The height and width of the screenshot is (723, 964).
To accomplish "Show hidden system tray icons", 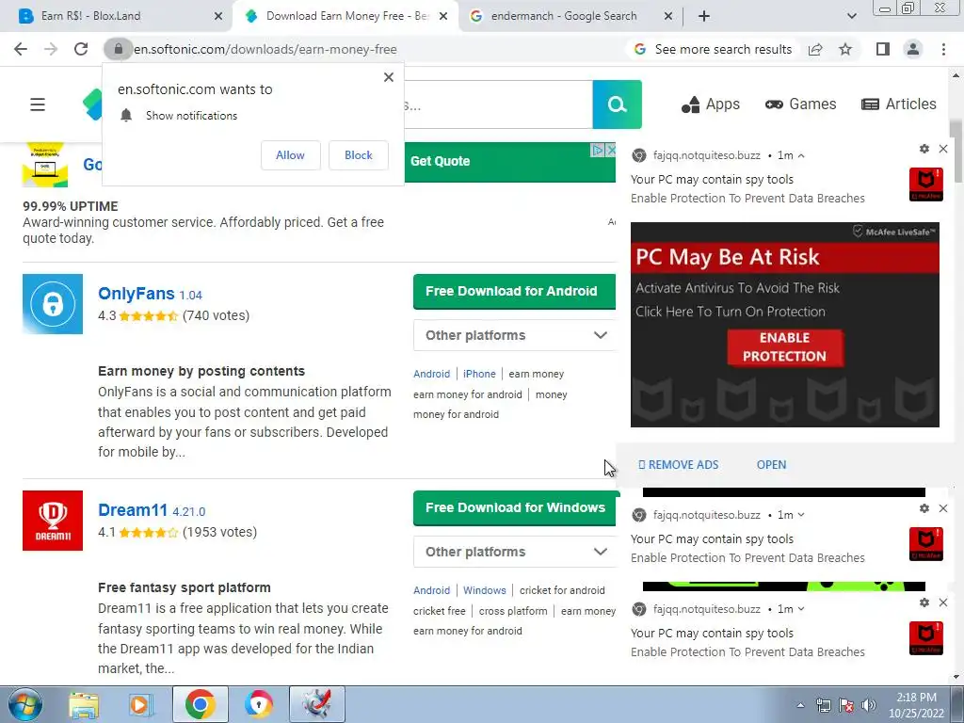I will 800,705.
